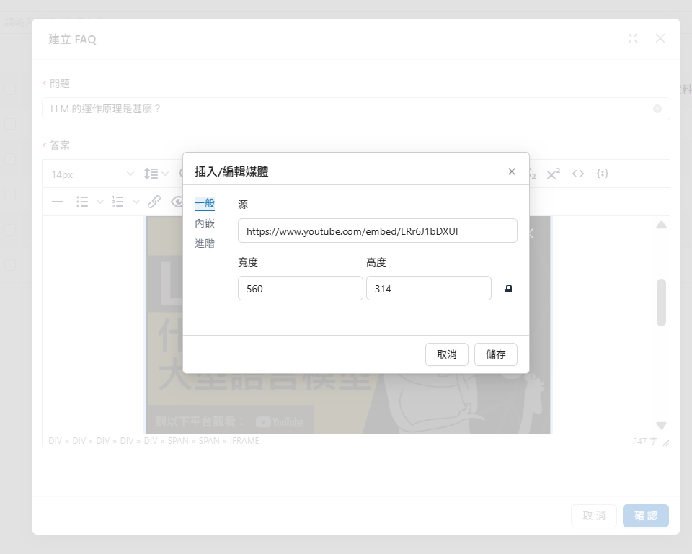Toggle fullscreen for the FAQ dialog
This screenshot has width=692, height=554.
633,39
